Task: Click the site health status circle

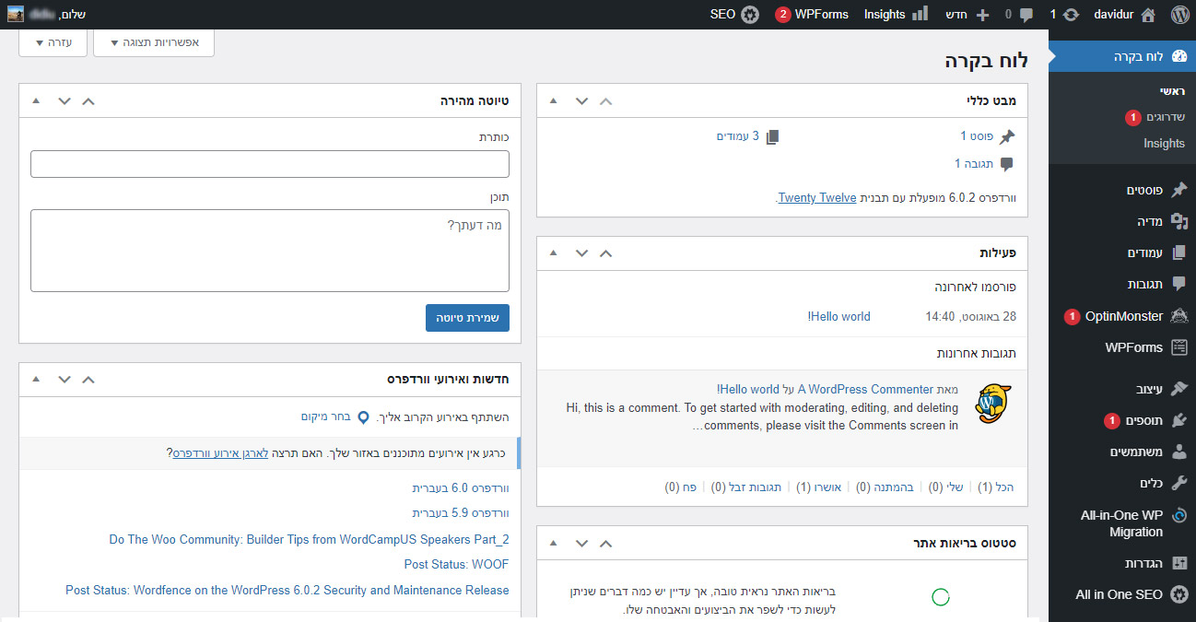Action: [x=940, y=597]
